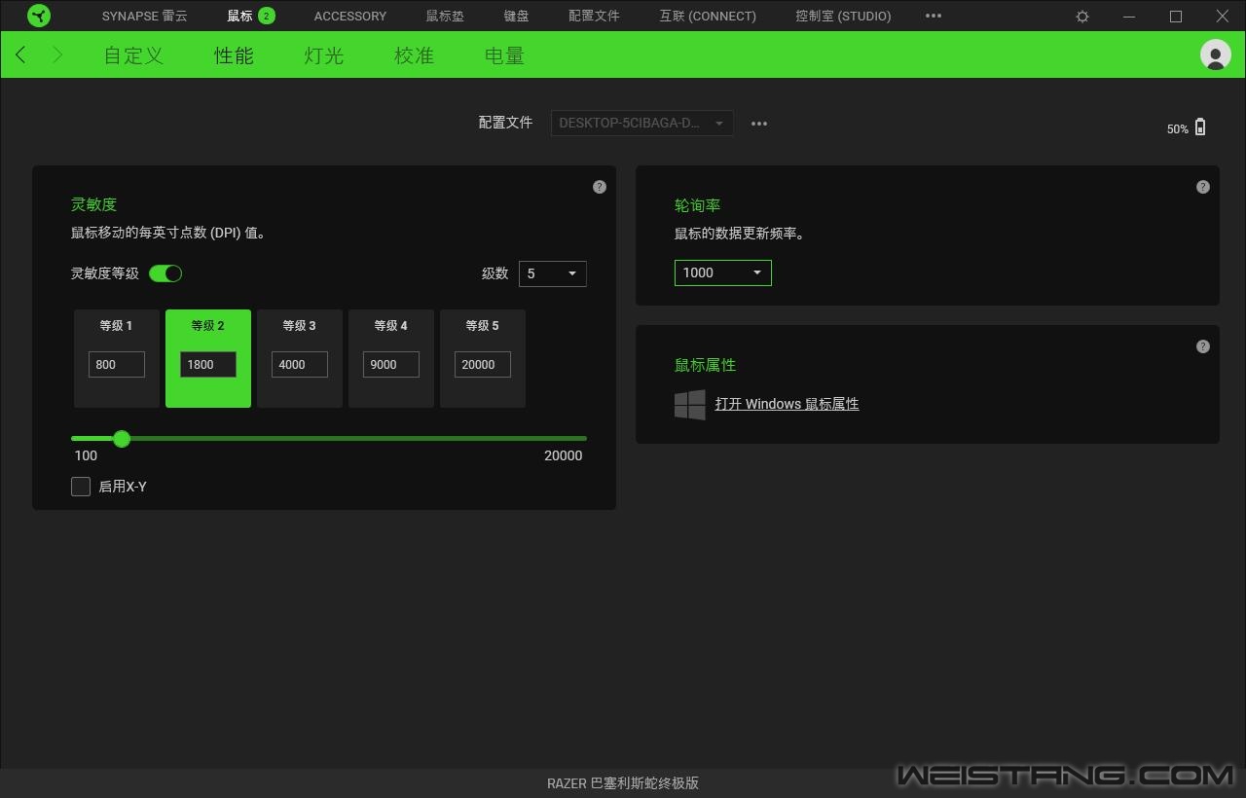The width and height of the screenshot is (1246, 798).
Task: Click the 1800 DPI input field
Action: tap(208, 364)
